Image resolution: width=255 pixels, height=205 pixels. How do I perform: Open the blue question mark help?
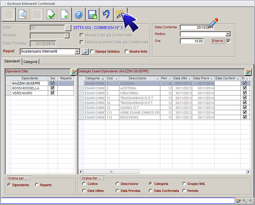point(78,14)
